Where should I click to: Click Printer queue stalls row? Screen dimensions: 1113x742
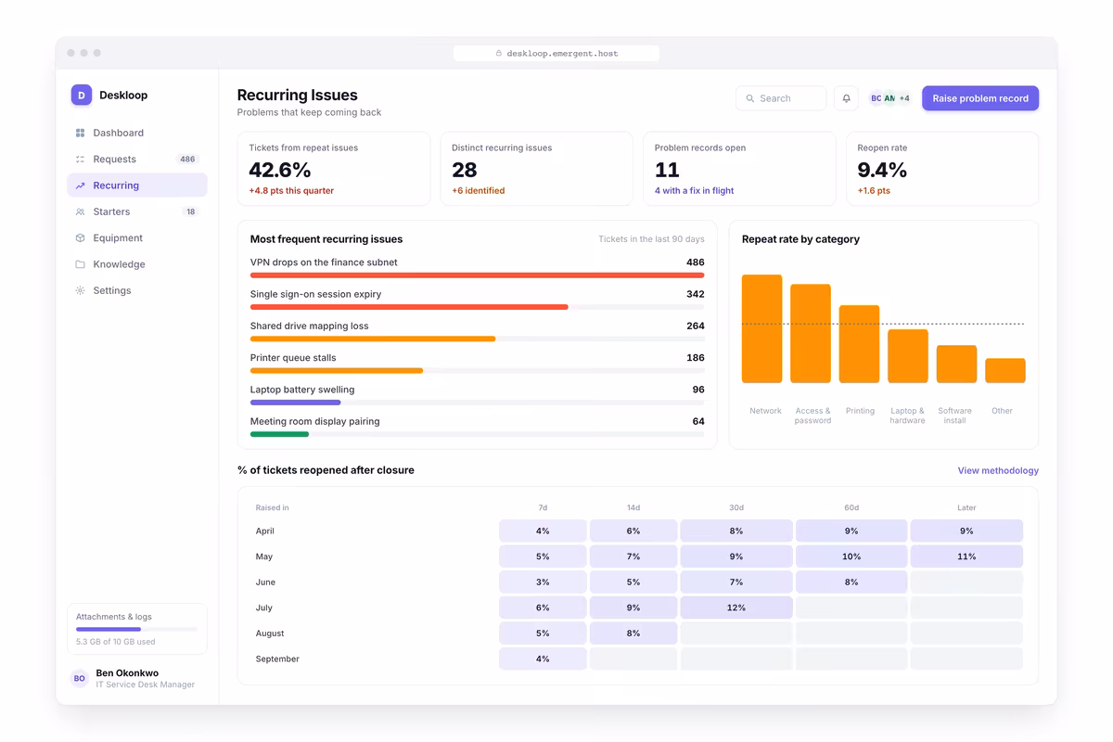(x=477, y=363)
